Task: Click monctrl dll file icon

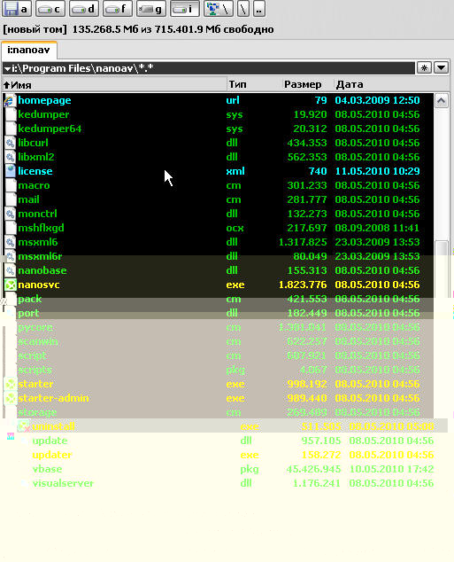Action: [10, 214]
